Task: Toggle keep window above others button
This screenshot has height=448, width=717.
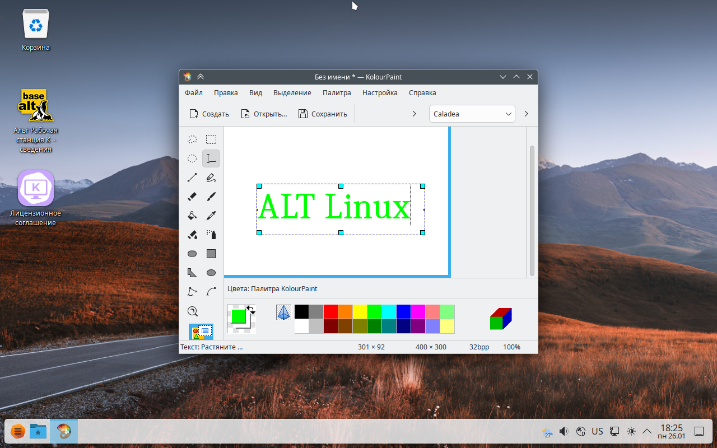Action: click(x=201, y=77)
